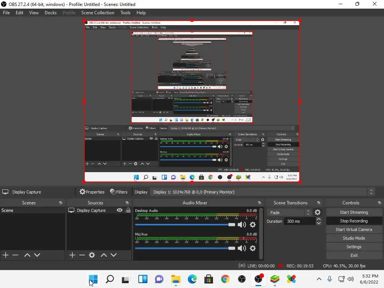Enable Studio Mode

tap(354, 238)
